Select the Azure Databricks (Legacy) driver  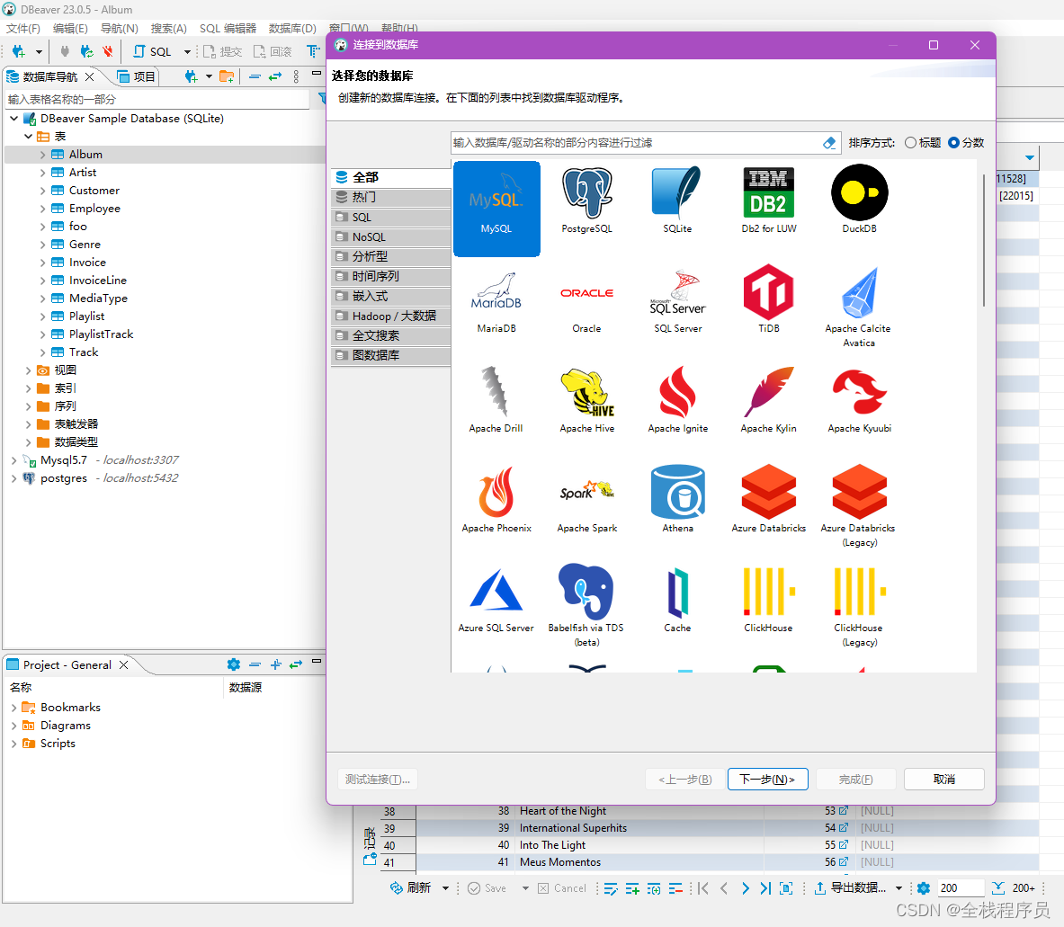[x=858, y=506]
